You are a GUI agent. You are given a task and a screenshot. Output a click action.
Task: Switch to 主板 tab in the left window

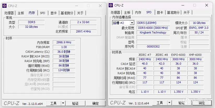pyautogui.click(x=21, y=13)
